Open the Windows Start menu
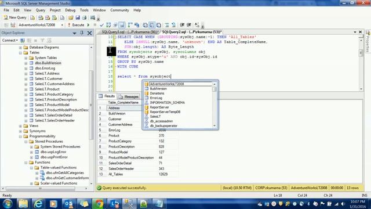The height and width of the screenshot is (209, 371). (8, 204)
